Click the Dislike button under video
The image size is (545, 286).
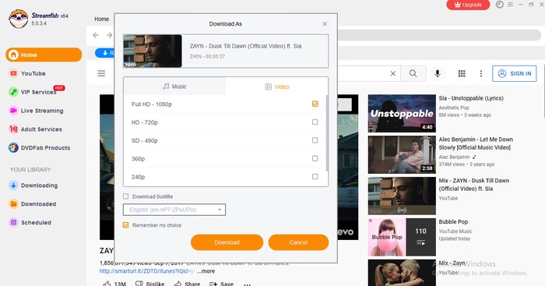coord(149,284)
